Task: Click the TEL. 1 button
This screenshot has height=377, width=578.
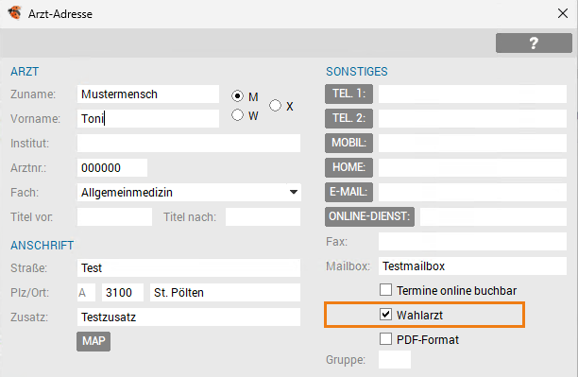Action: coord(348,94)
